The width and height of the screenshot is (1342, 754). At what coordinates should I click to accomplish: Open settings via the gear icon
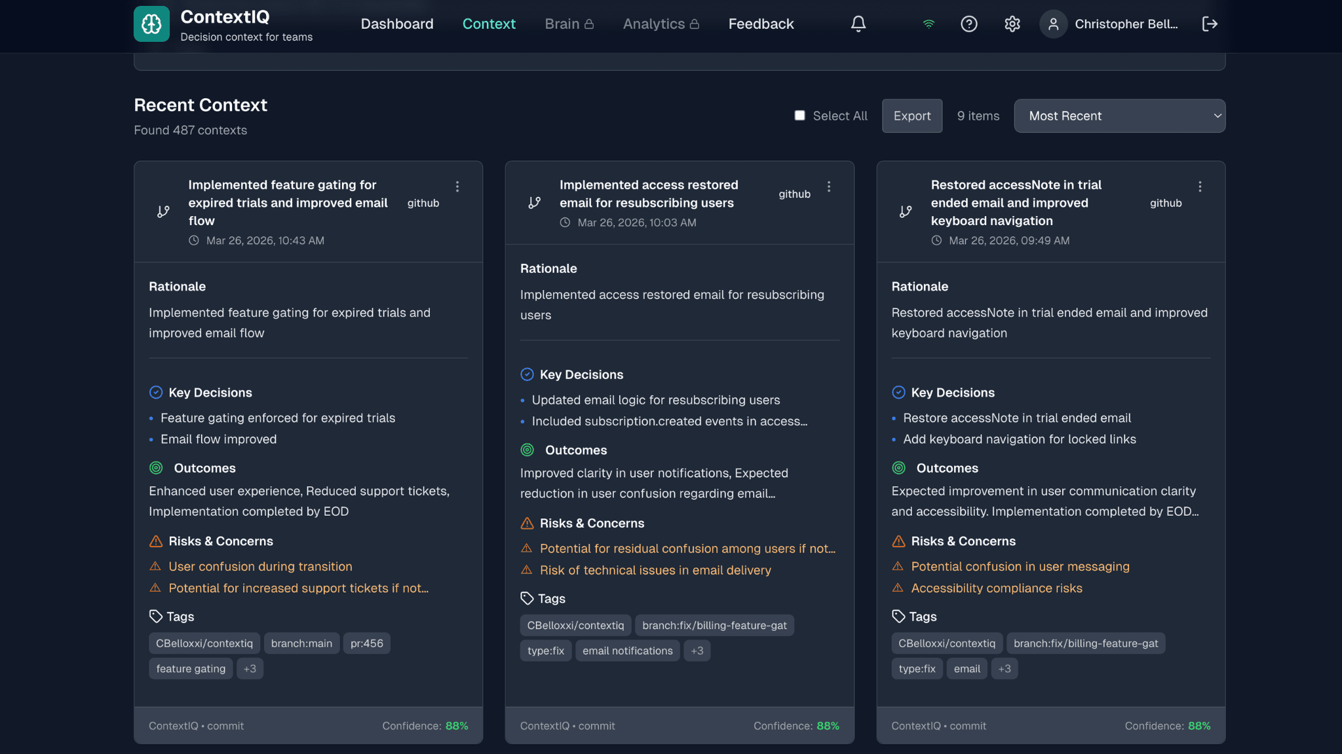(x=1012, y=24)
